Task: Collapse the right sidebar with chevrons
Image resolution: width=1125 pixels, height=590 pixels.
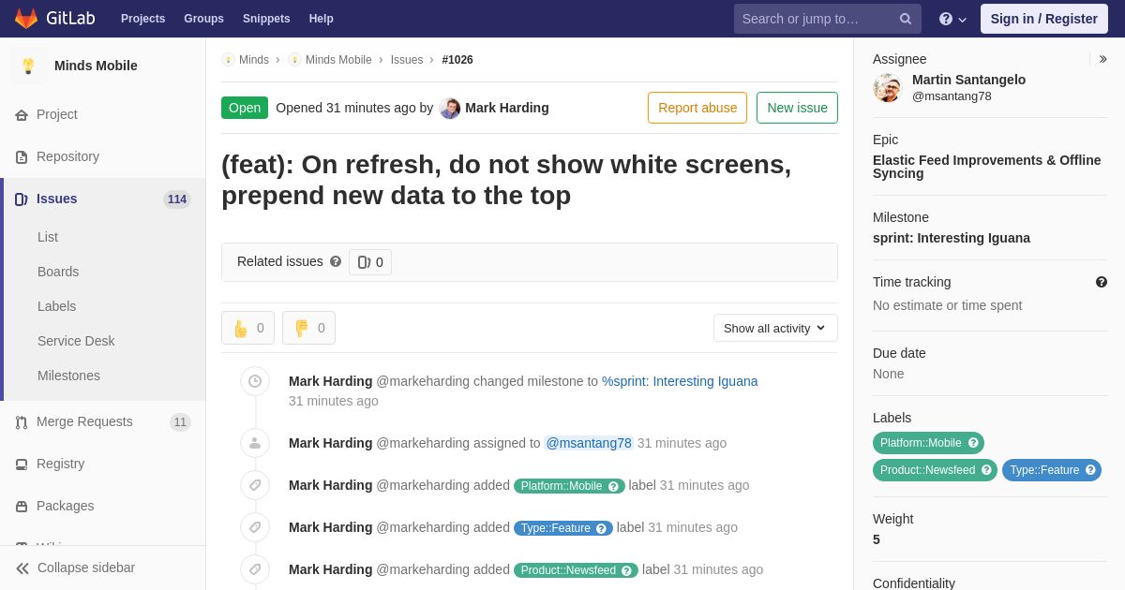Action: coord(1102,59)
